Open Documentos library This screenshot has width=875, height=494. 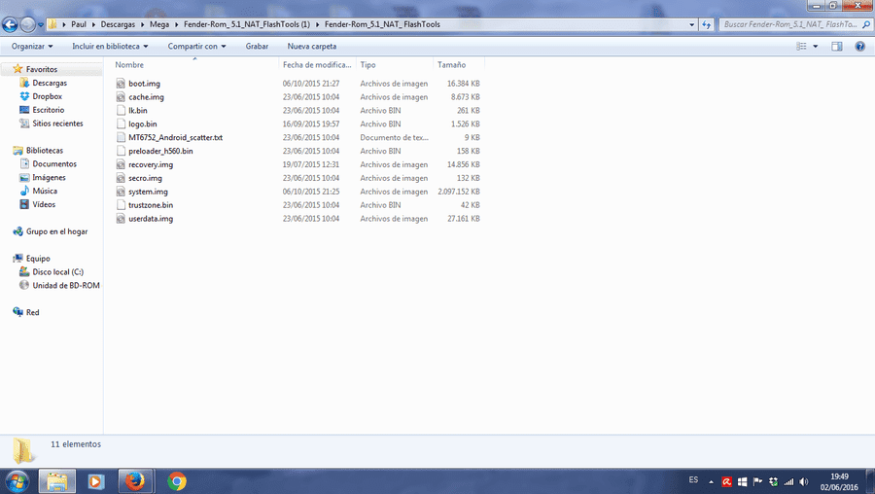54,164
